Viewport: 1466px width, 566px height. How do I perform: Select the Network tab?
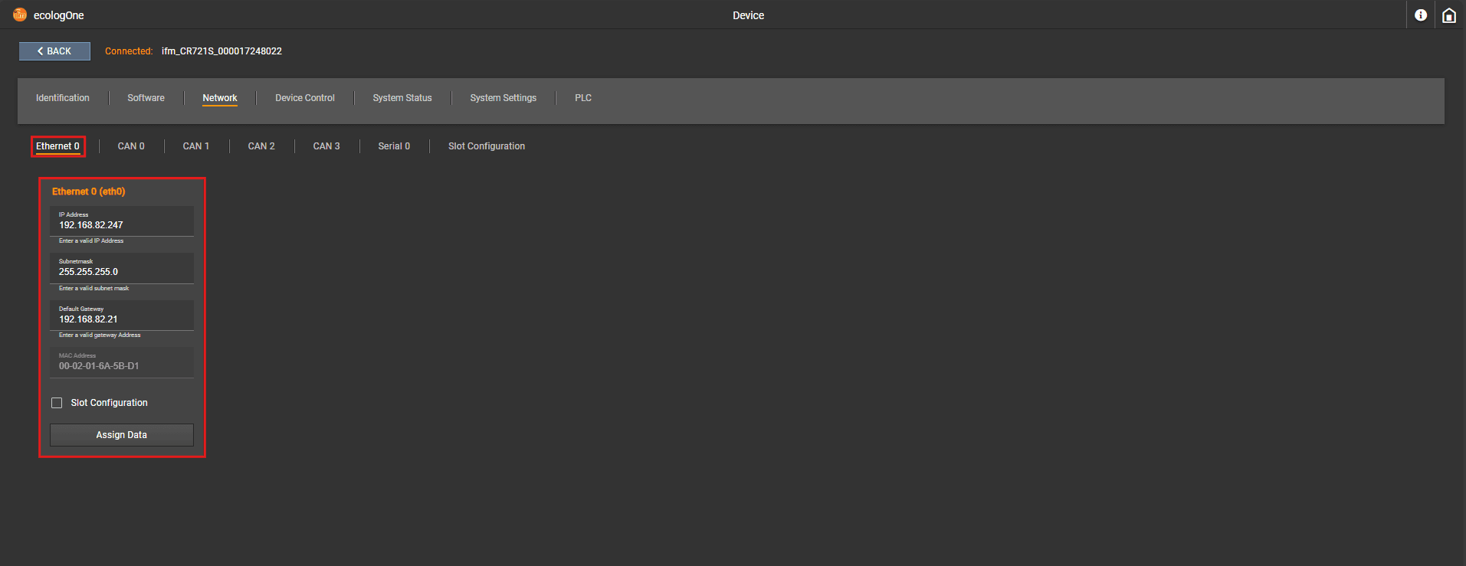[220, 98]
